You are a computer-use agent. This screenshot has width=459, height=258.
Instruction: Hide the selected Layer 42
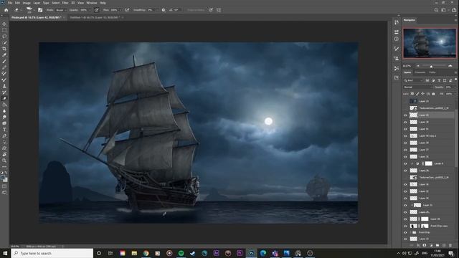tap(405, 115)
